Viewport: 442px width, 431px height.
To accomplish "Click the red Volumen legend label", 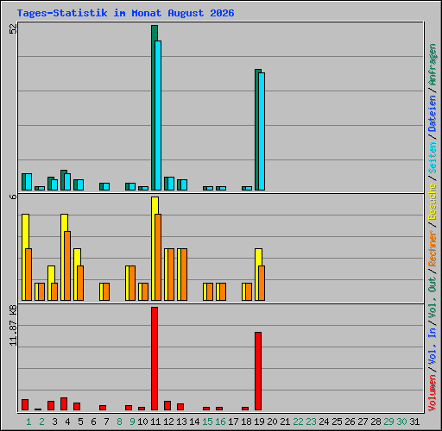I will point(432,392).
